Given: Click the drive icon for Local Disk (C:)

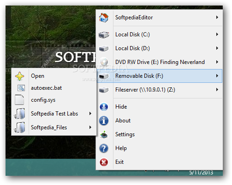Looking at the screenshot, I should pos(104,35).
